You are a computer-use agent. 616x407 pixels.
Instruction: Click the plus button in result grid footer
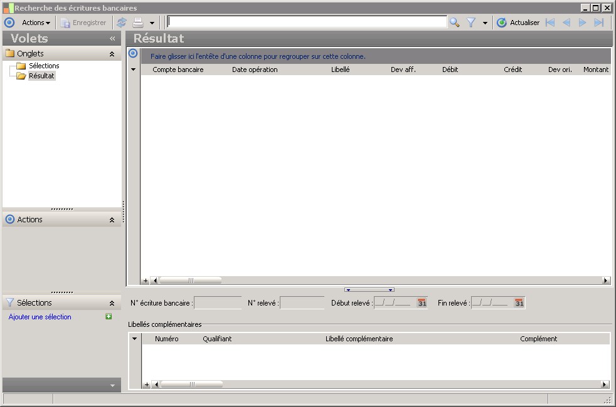(146, 281)
